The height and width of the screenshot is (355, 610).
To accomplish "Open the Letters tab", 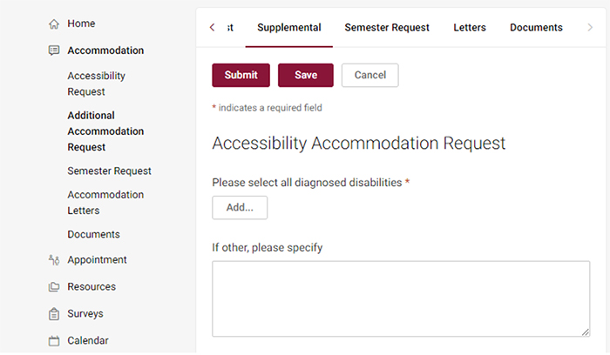I will 470,28.
